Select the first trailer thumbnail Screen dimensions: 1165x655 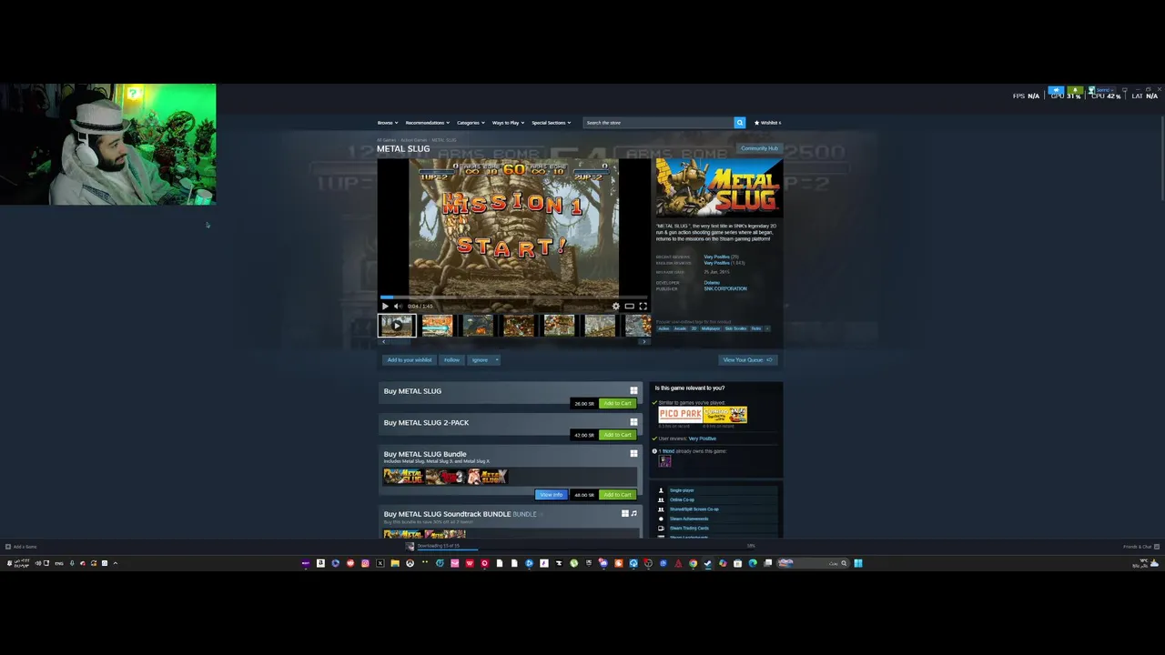(x=397, y=325)
